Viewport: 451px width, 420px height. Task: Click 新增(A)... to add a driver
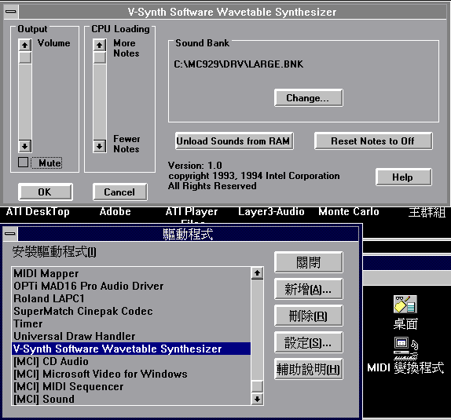coord(308,289)
